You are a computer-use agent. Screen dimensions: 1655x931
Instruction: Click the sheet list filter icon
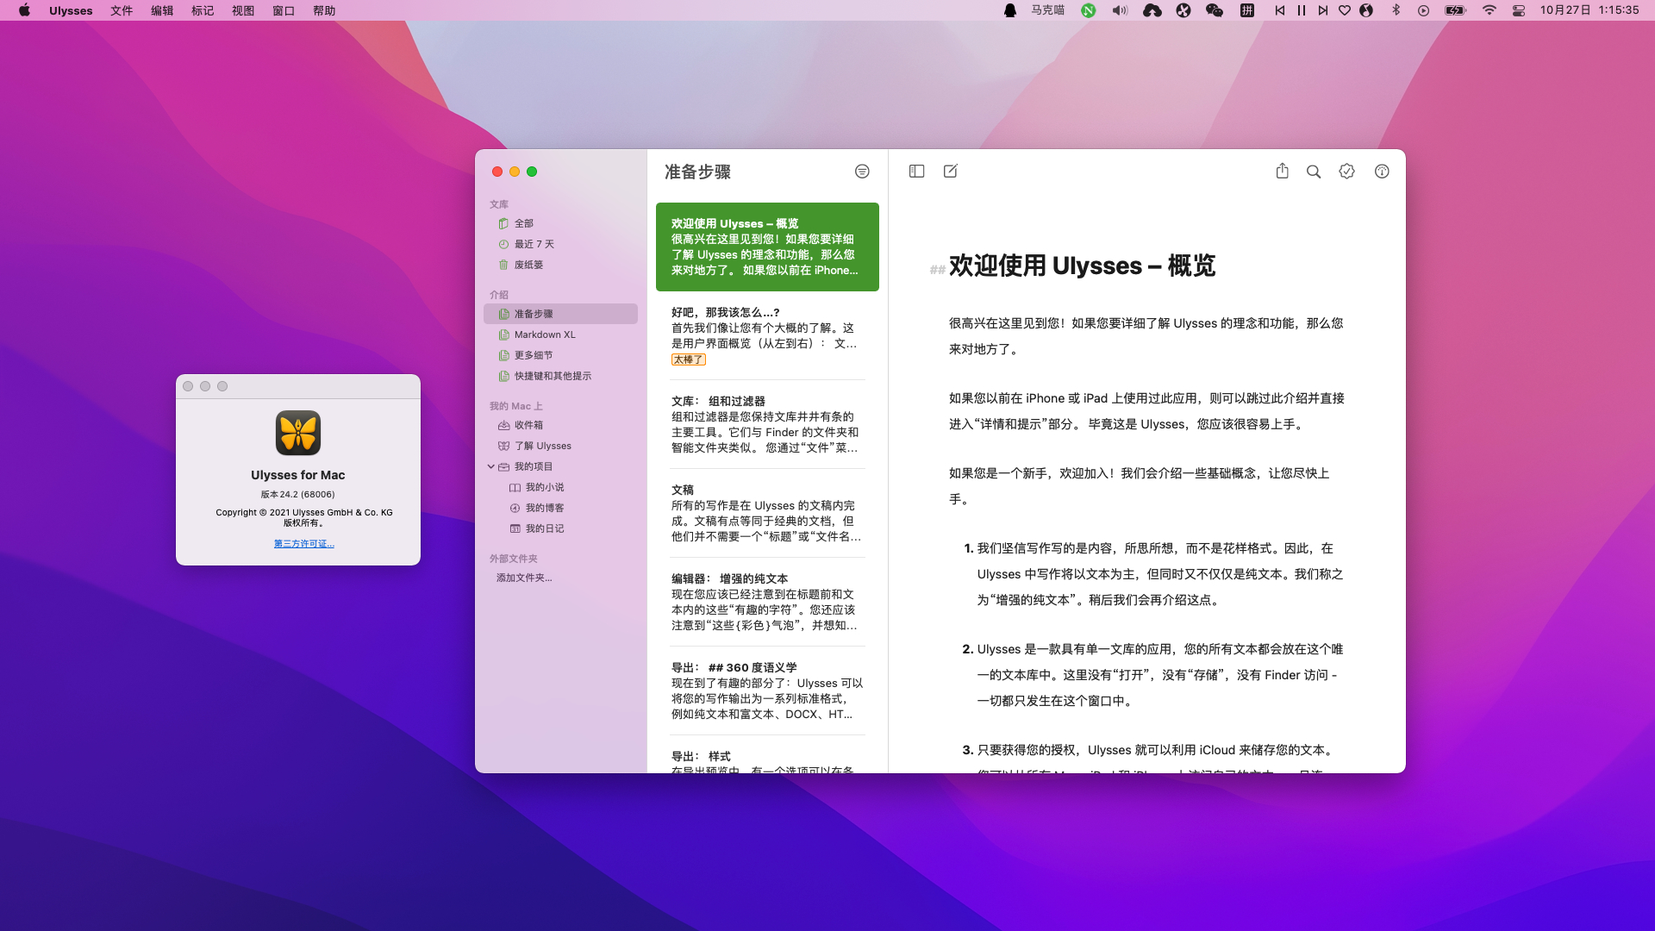tap(862, 172)
